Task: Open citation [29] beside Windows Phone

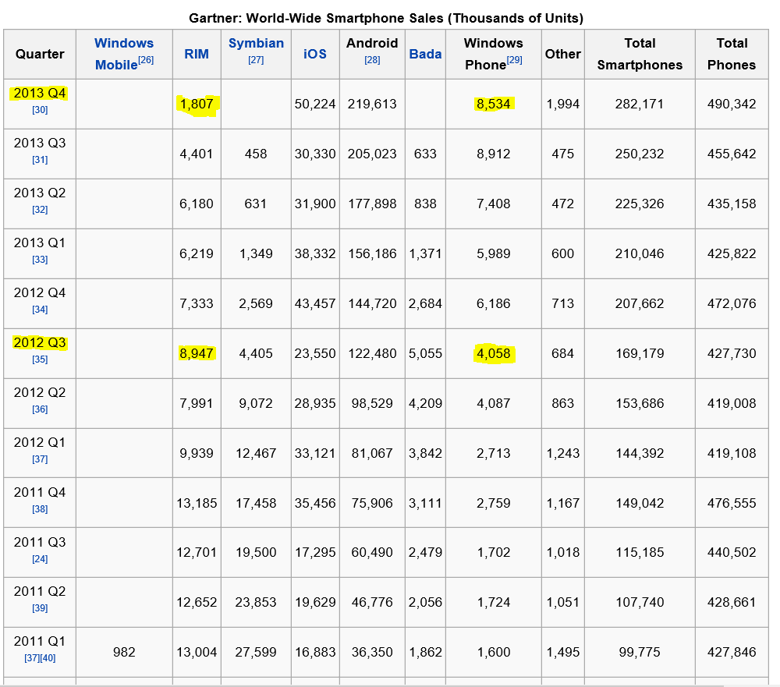Action: (514, 60)
